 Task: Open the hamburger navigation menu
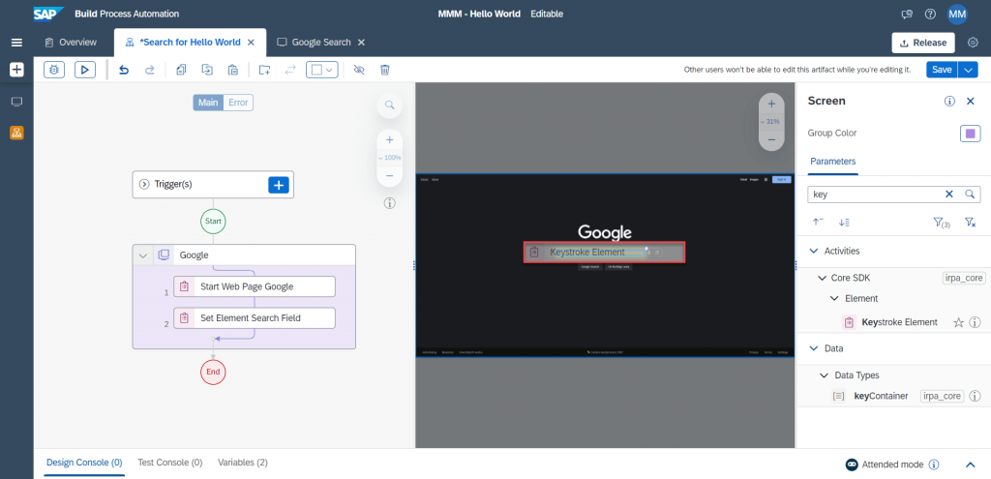coord(17,43)
